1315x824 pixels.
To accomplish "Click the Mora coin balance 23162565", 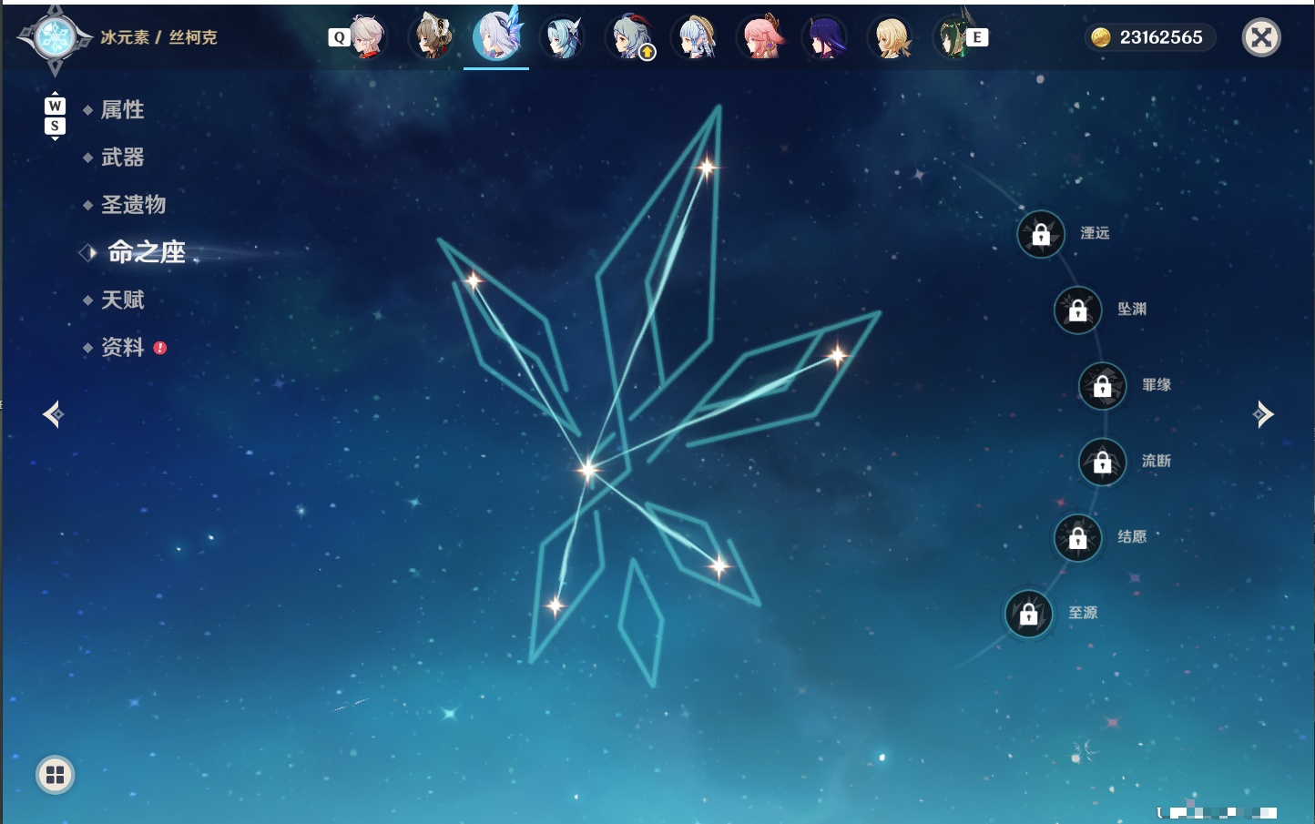I will 1149,37.
